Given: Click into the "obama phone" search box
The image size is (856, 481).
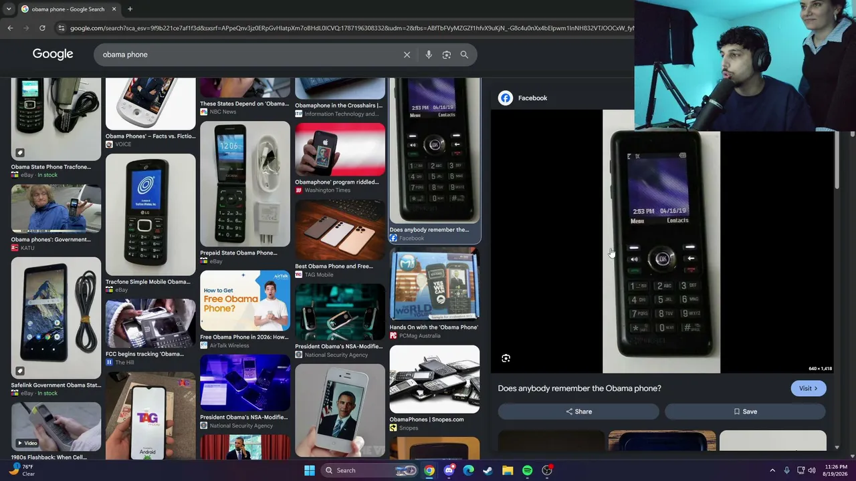Looking at the screenshot, I should tap(247, 55).
